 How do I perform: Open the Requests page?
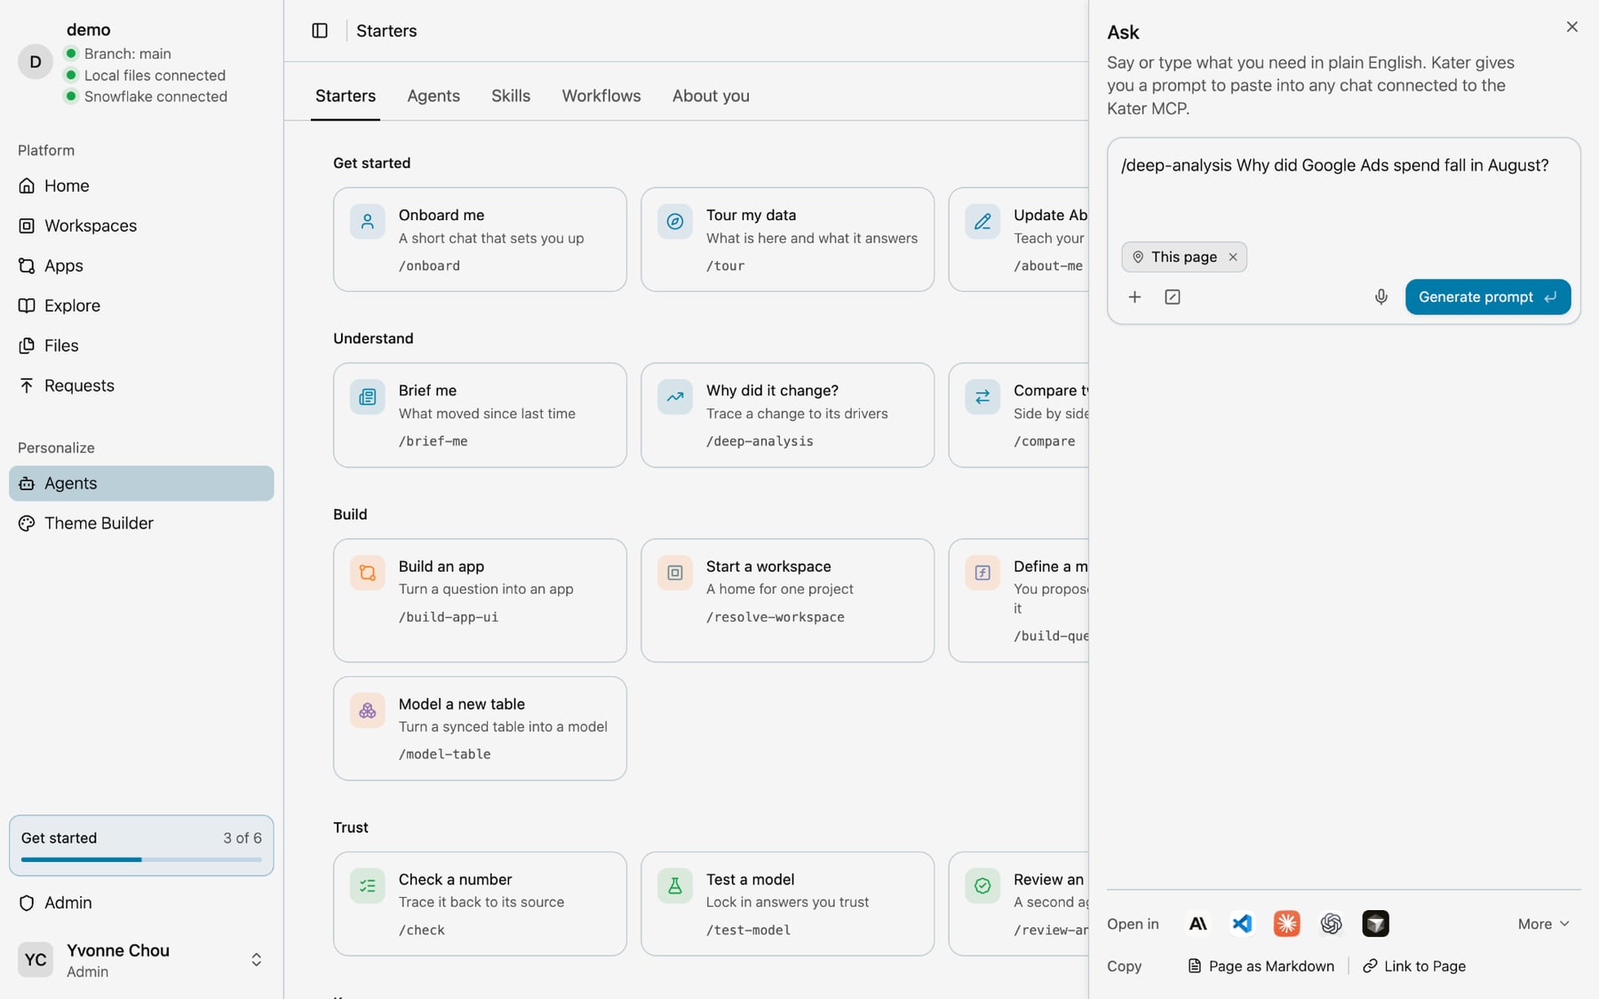point(141,385)
